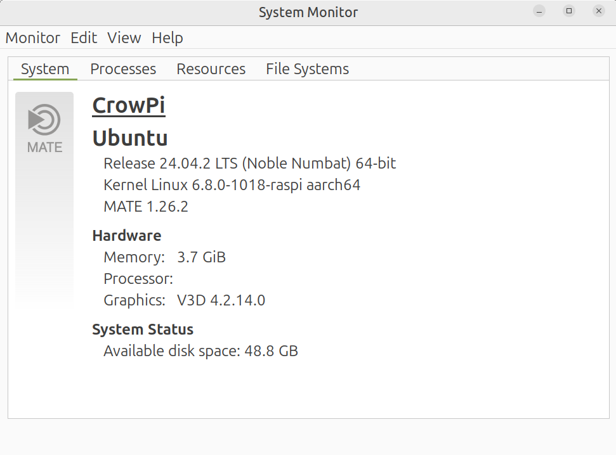This screenshot has width=616, height=455.
Task: Click the System Status heading
Action: coord(143,330)
